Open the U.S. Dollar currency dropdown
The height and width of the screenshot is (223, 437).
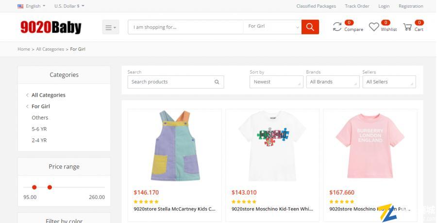(x=69, y=6)
